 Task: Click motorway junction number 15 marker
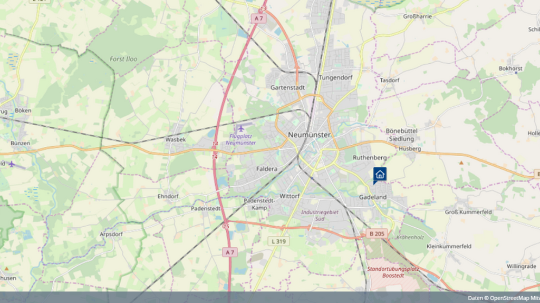(x=226, y=226)
